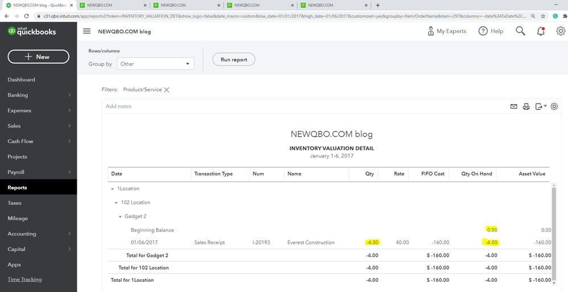Screen dimensions: 568x292
Task: Expand the Expenses sidebar submenu arrow
Action: [69, 110]
